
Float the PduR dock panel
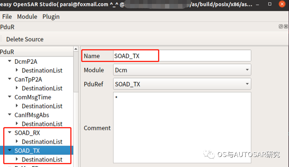(x=281, y=26)
